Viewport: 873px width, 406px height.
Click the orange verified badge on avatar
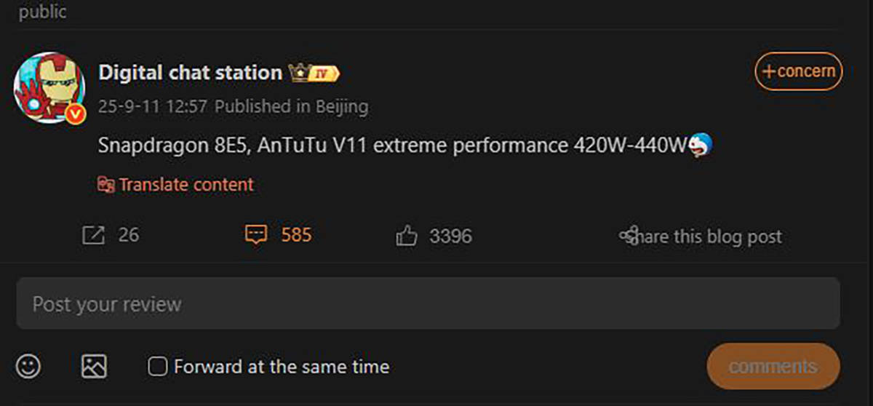pos(75,114)
